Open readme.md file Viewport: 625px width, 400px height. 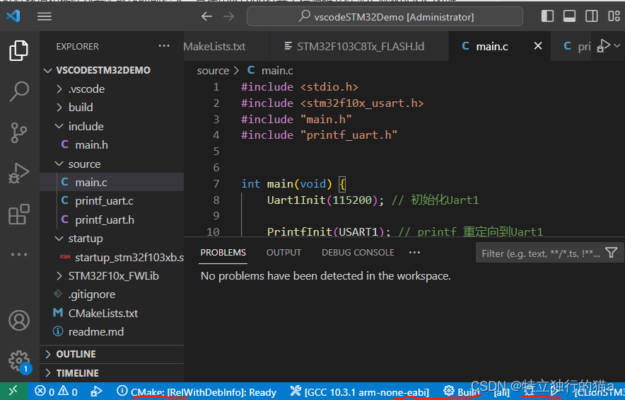(x=112, y=332)
